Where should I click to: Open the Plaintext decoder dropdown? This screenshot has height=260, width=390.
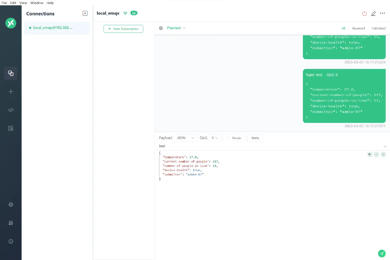pos(176,28)
